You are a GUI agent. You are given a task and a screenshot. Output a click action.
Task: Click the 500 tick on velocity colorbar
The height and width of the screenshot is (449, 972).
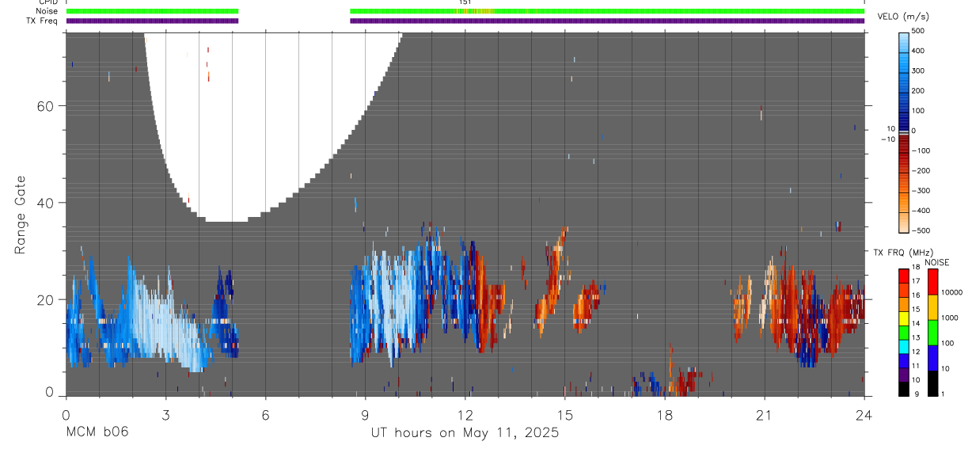918,31
